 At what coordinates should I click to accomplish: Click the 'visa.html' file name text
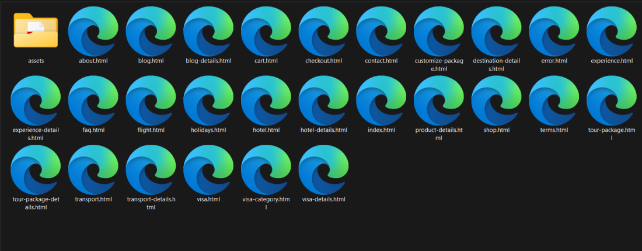coord(208,200)
